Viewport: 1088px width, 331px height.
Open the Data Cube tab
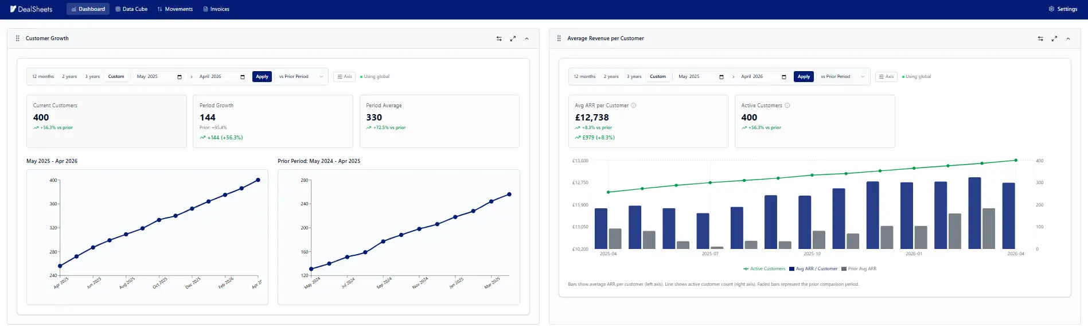[x=131, y=9]
